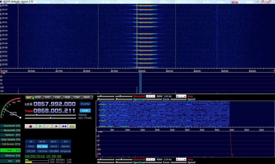Switch to USB demodulation mode
Image resolution: width=275 pixels, height=164 pixels.
pyautogui.click(x=67, y=98)
